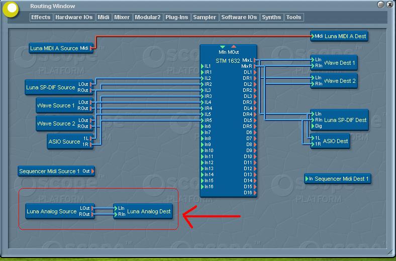Click ROut port on Wave Source 2

[91, 126]
